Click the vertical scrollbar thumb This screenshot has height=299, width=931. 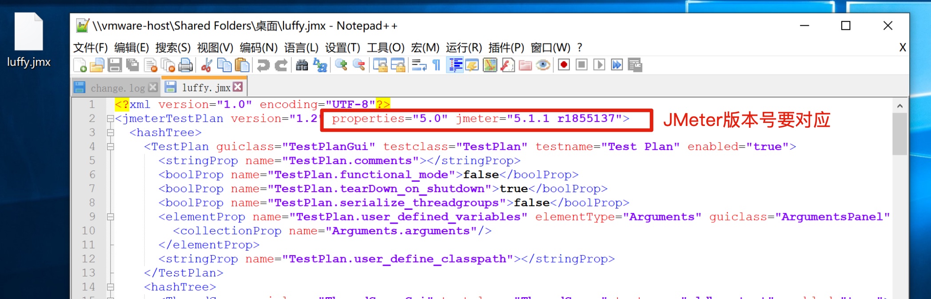(x=899, y=134)
